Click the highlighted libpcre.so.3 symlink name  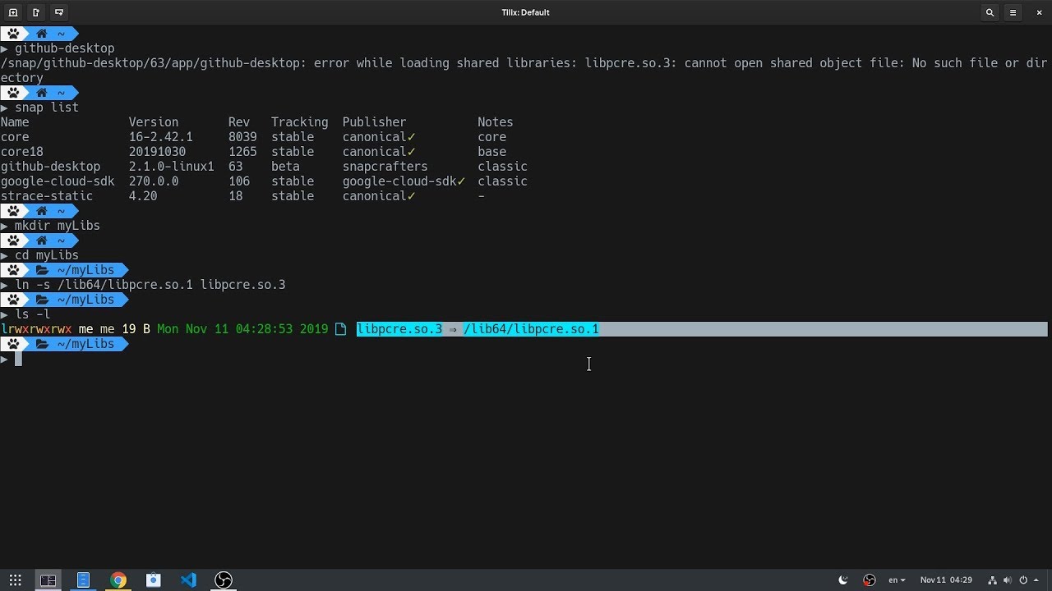coord(399,329)
